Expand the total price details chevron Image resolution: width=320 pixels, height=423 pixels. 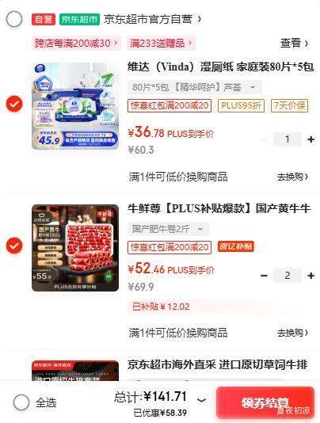pyautogui.click(x=201, y=400)
